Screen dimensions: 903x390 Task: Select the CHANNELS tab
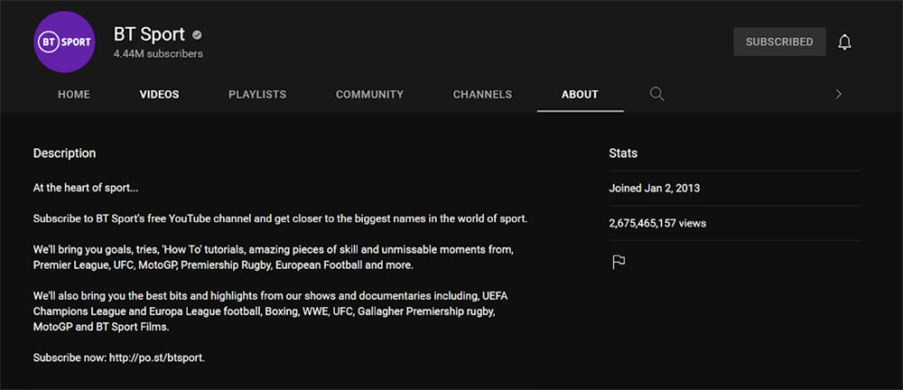(482, 95)
